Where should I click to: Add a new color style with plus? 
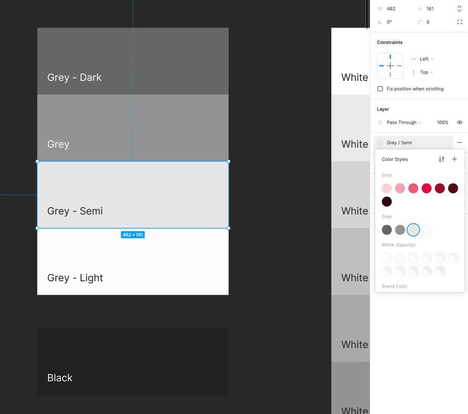pyautogui.click(x=454, y=159)
